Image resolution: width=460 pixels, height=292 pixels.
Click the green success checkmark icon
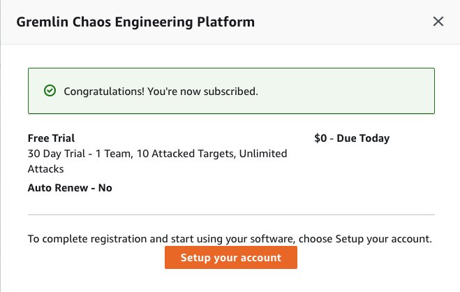pos(50,91)
